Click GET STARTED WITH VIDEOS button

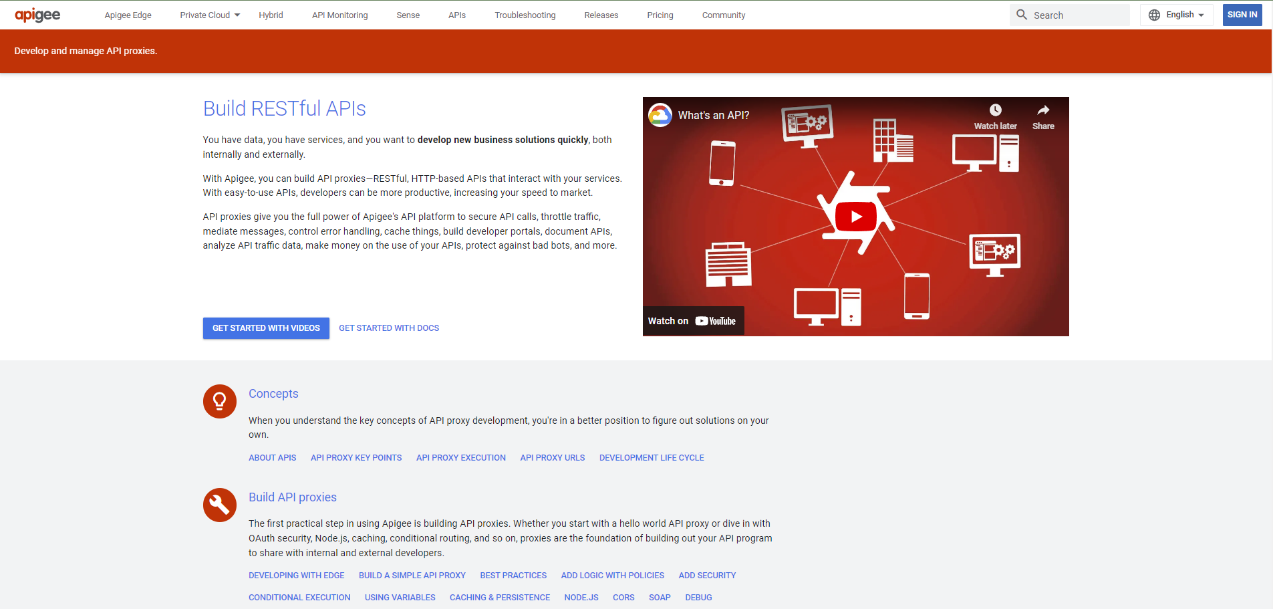click(265, 328)
